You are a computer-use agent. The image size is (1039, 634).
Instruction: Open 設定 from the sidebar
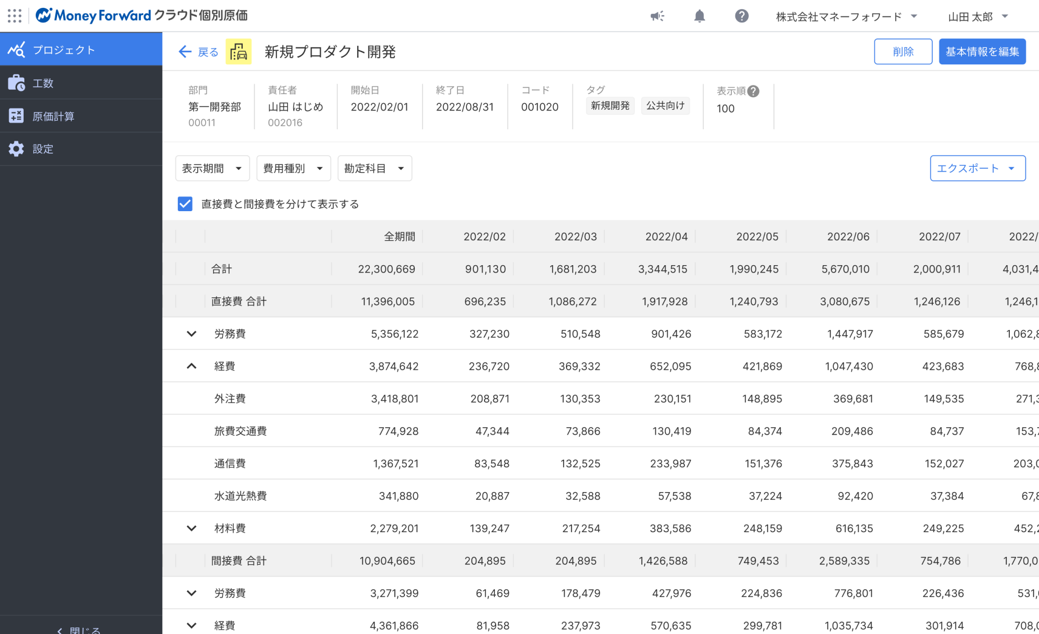click(16, 149)
